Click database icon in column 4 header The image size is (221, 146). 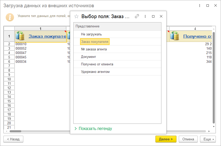click(x=175, y=36)
